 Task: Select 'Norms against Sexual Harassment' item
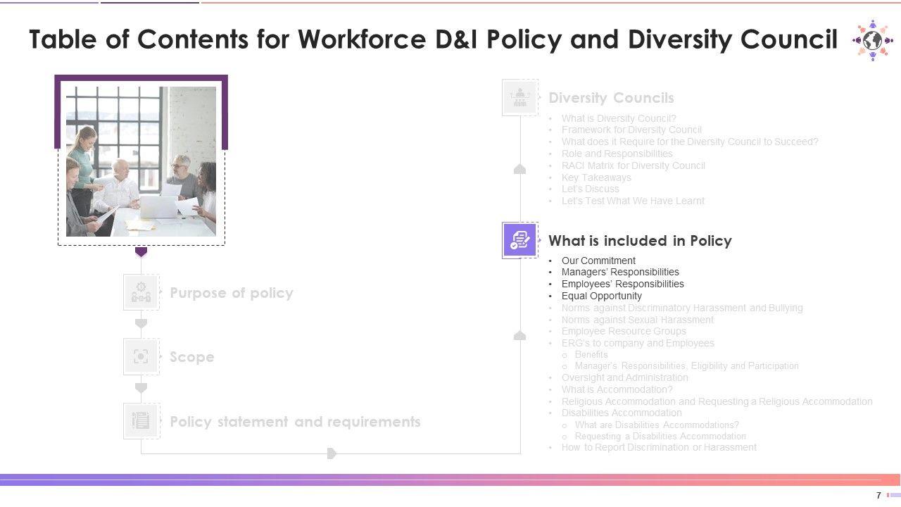[x=638, y=320]
